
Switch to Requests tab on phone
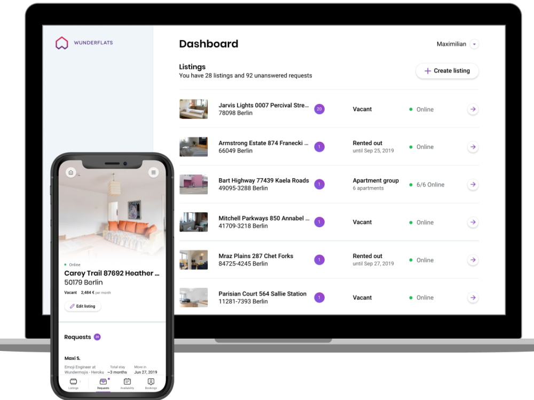coord(103,383)
